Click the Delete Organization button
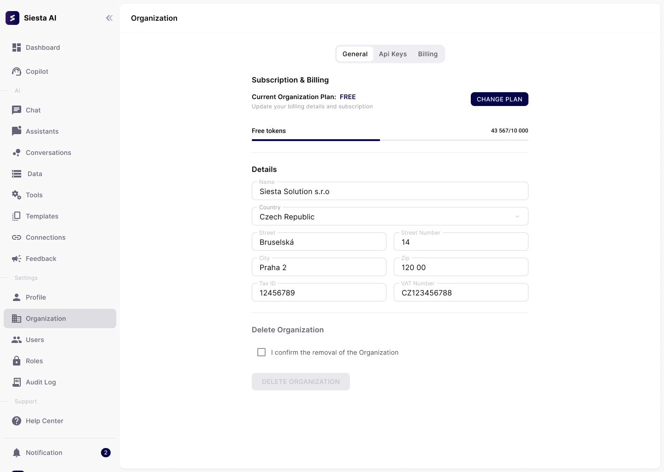 coord(301,382)
